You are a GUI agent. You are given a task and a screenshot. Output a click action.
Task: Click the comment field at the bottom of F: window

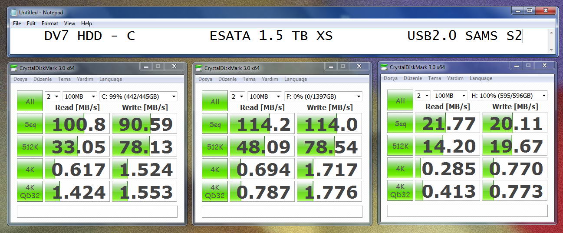click(282, 212)
